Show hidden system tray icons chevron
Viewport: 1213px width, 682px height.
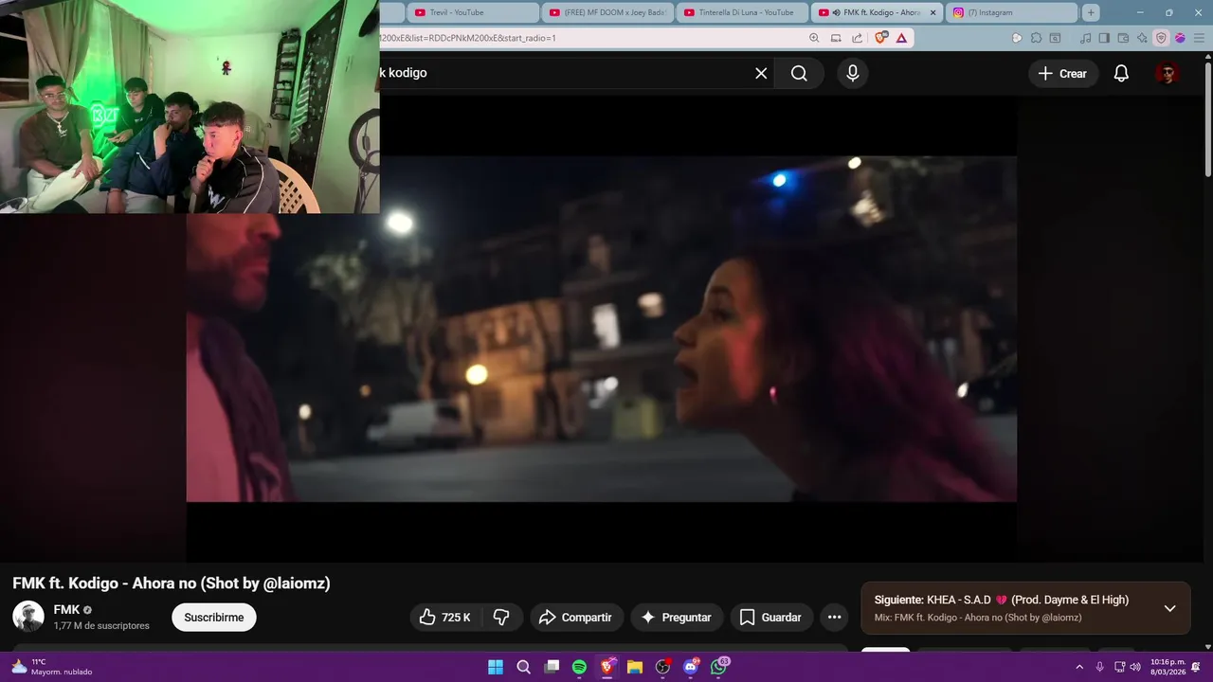pyautogui.click(x=1078, y=667)
